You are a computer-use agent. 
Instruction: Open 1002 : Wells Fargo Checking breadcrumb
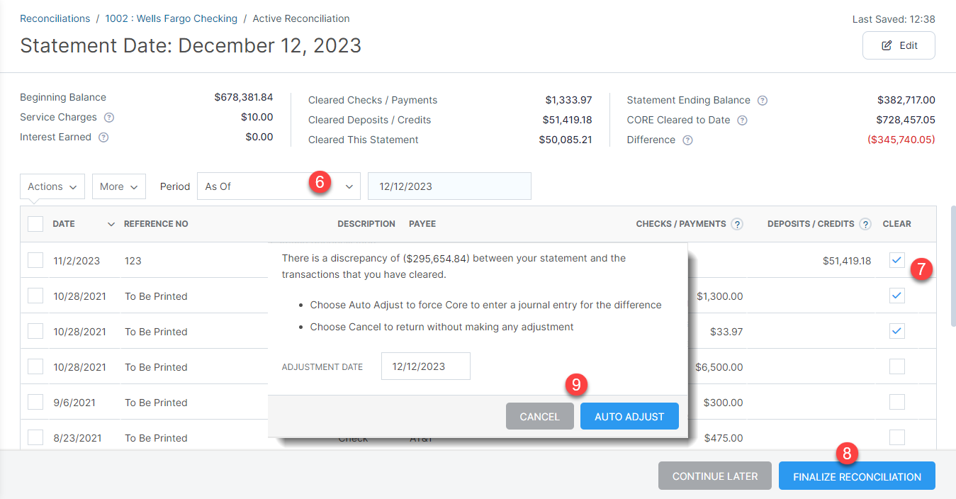[x=170, y=18]
